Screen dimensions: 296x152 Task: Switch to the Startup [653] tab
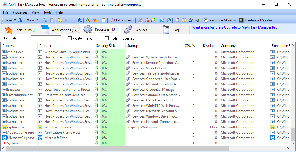click(x=19, y=30)
